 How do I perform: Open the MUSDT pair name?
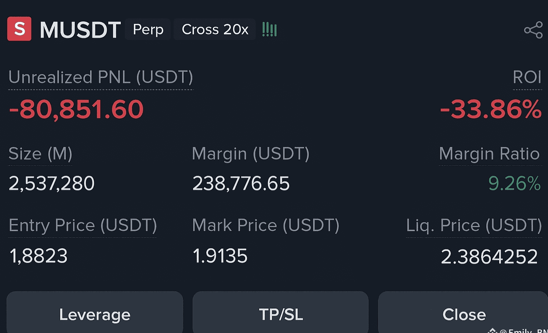[80, 30]
